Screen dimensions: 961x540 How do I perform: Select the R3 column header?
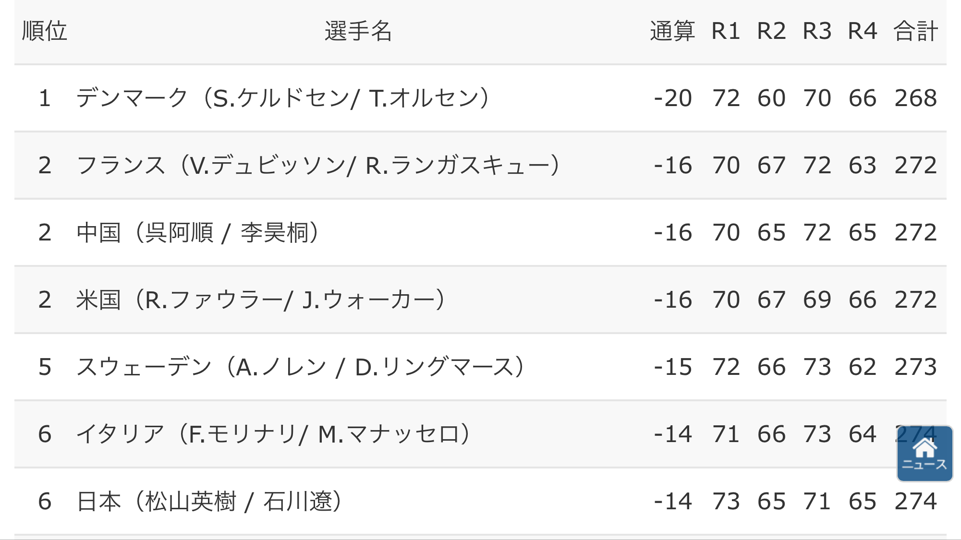(817, 31)
